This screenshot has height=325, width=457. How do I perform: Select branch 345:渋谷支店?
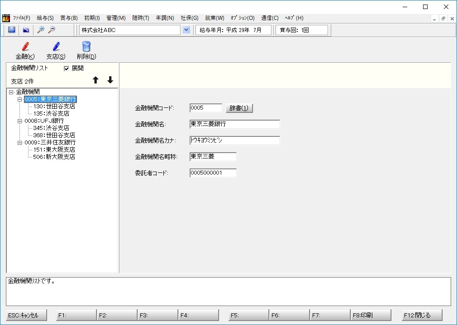51,128
